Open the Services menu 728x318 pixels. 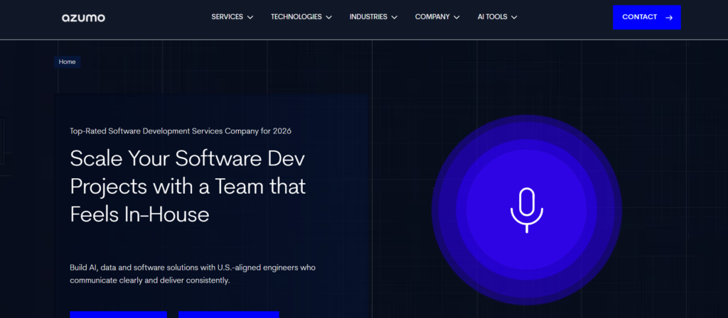227,17
